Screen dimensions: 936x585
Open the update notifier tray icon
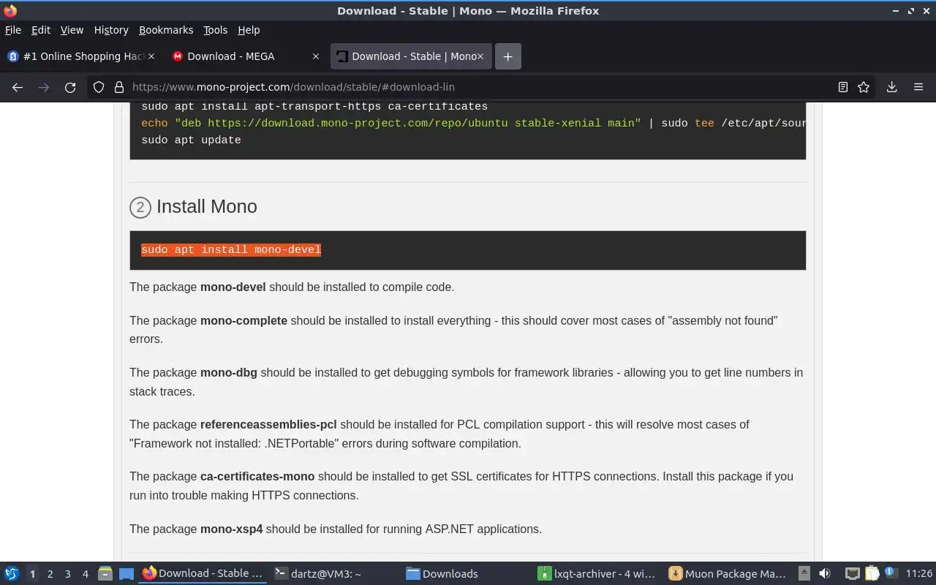pyautogui.click(x=890, y=573)
